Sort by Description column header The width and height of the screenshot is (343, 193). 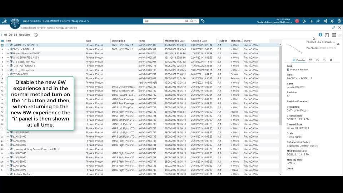118,41
